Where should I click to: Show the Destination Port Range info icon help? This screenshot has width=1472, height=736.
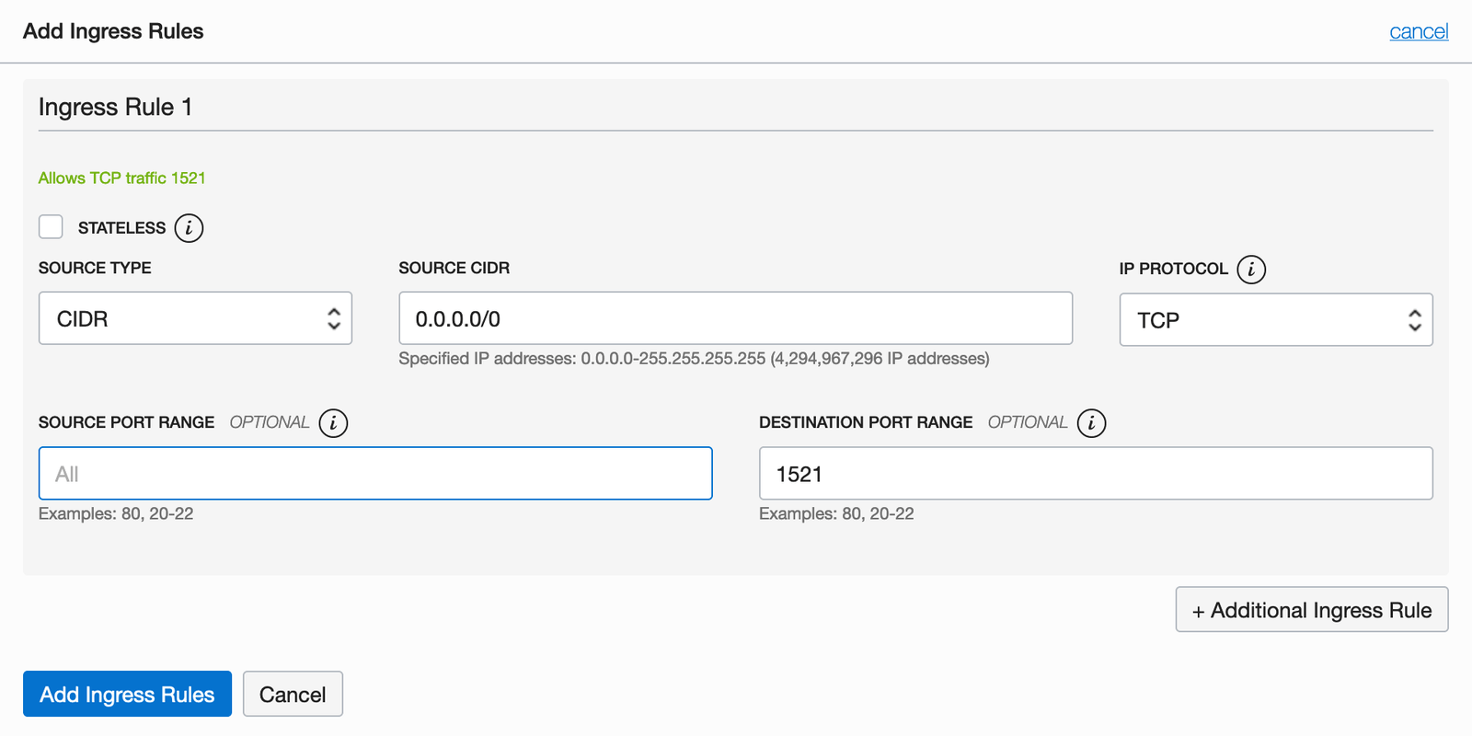click(x=1091, y=423)
